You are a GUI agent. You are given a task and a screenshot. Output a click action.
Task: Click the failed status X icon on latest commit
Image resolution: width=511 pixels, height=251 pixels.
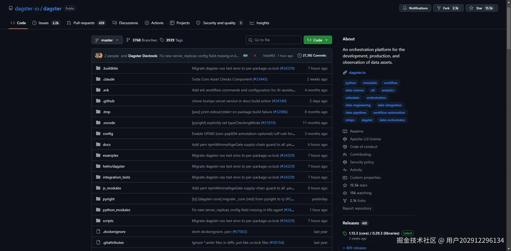[x=255, y=56]
